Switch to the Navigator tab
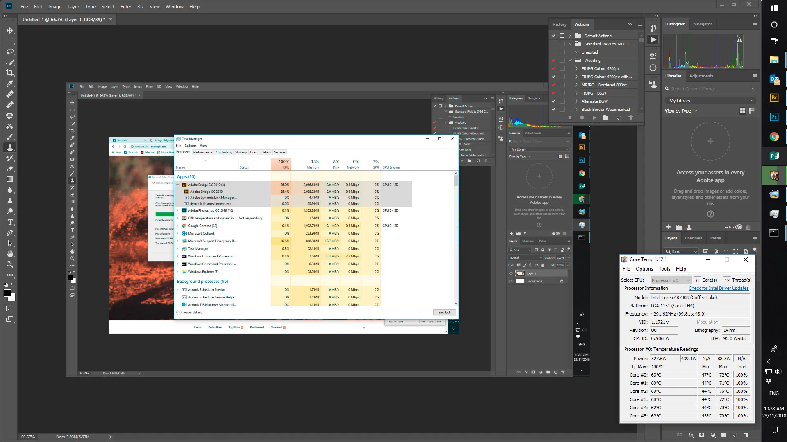787x442 pixels. (702, 24)
